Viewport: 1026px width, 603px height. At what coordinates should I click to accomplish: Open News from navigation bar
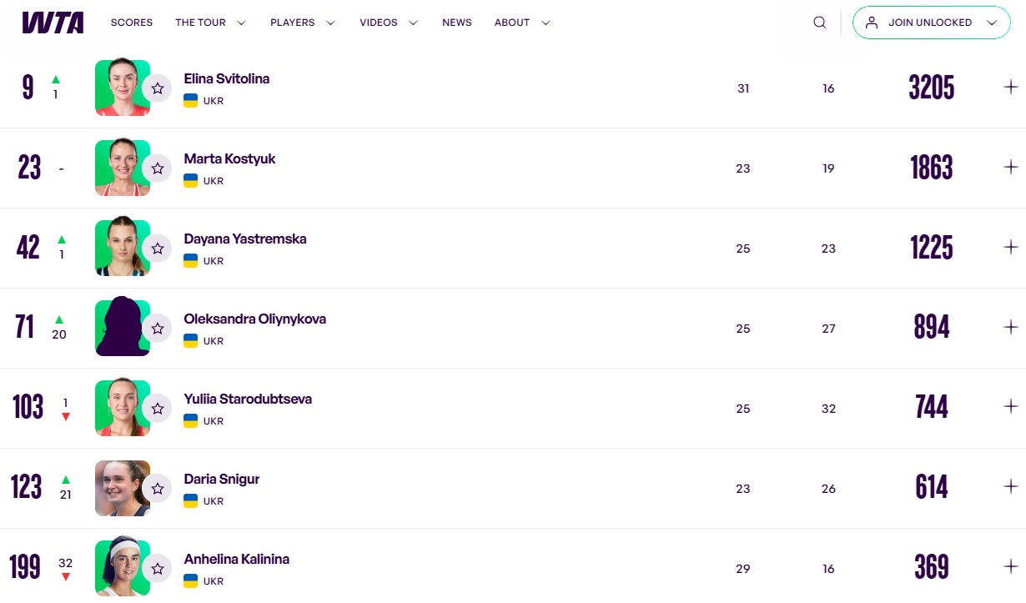coord(456,23)
